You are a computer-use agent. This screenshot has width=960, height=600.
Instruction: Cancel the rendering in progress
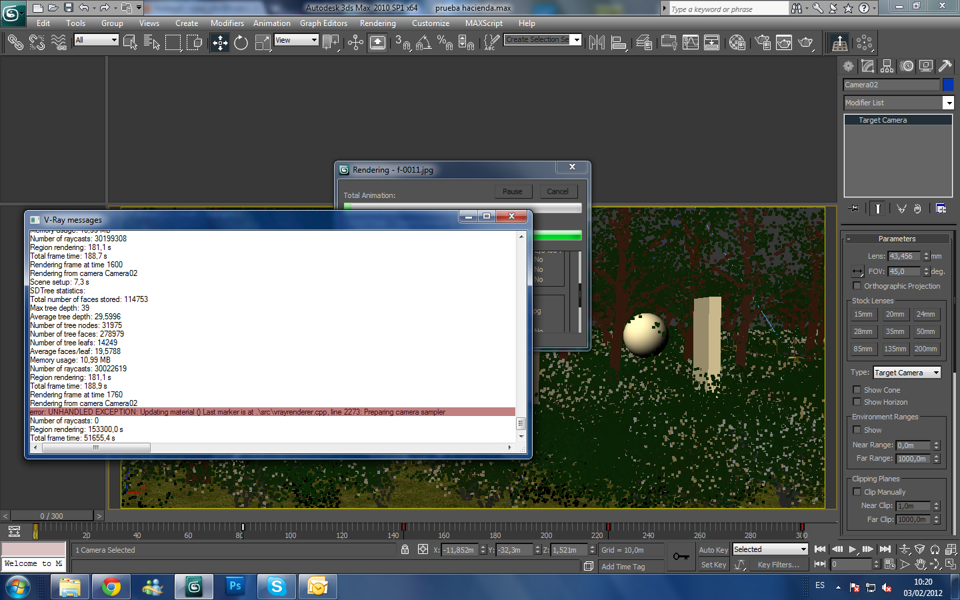(x=558, y=191)
